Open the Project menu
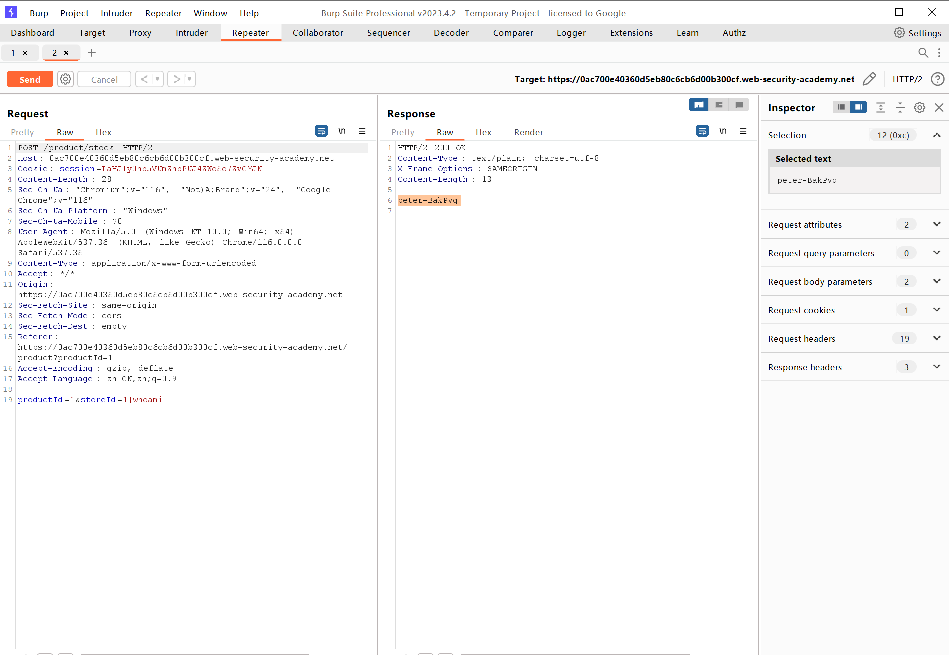949x655 pixels. pos(74,13)
